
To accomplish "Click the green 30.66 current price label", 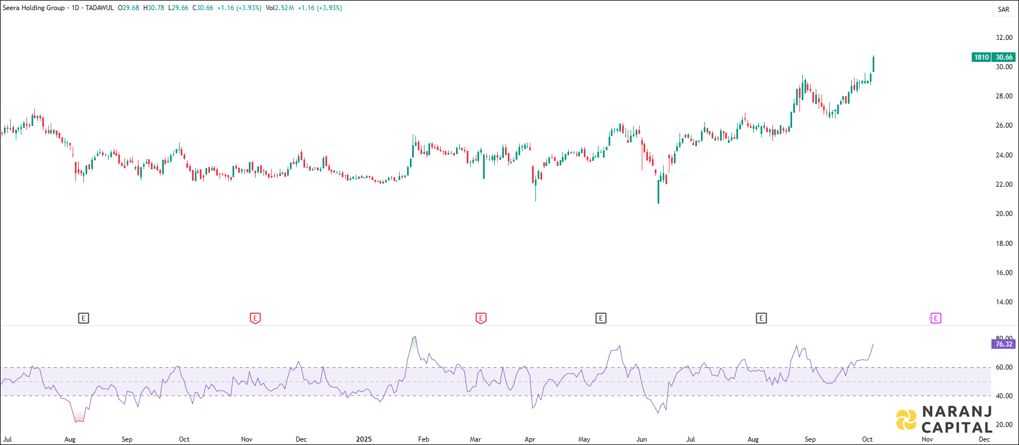I will [x=1004, y=57].
